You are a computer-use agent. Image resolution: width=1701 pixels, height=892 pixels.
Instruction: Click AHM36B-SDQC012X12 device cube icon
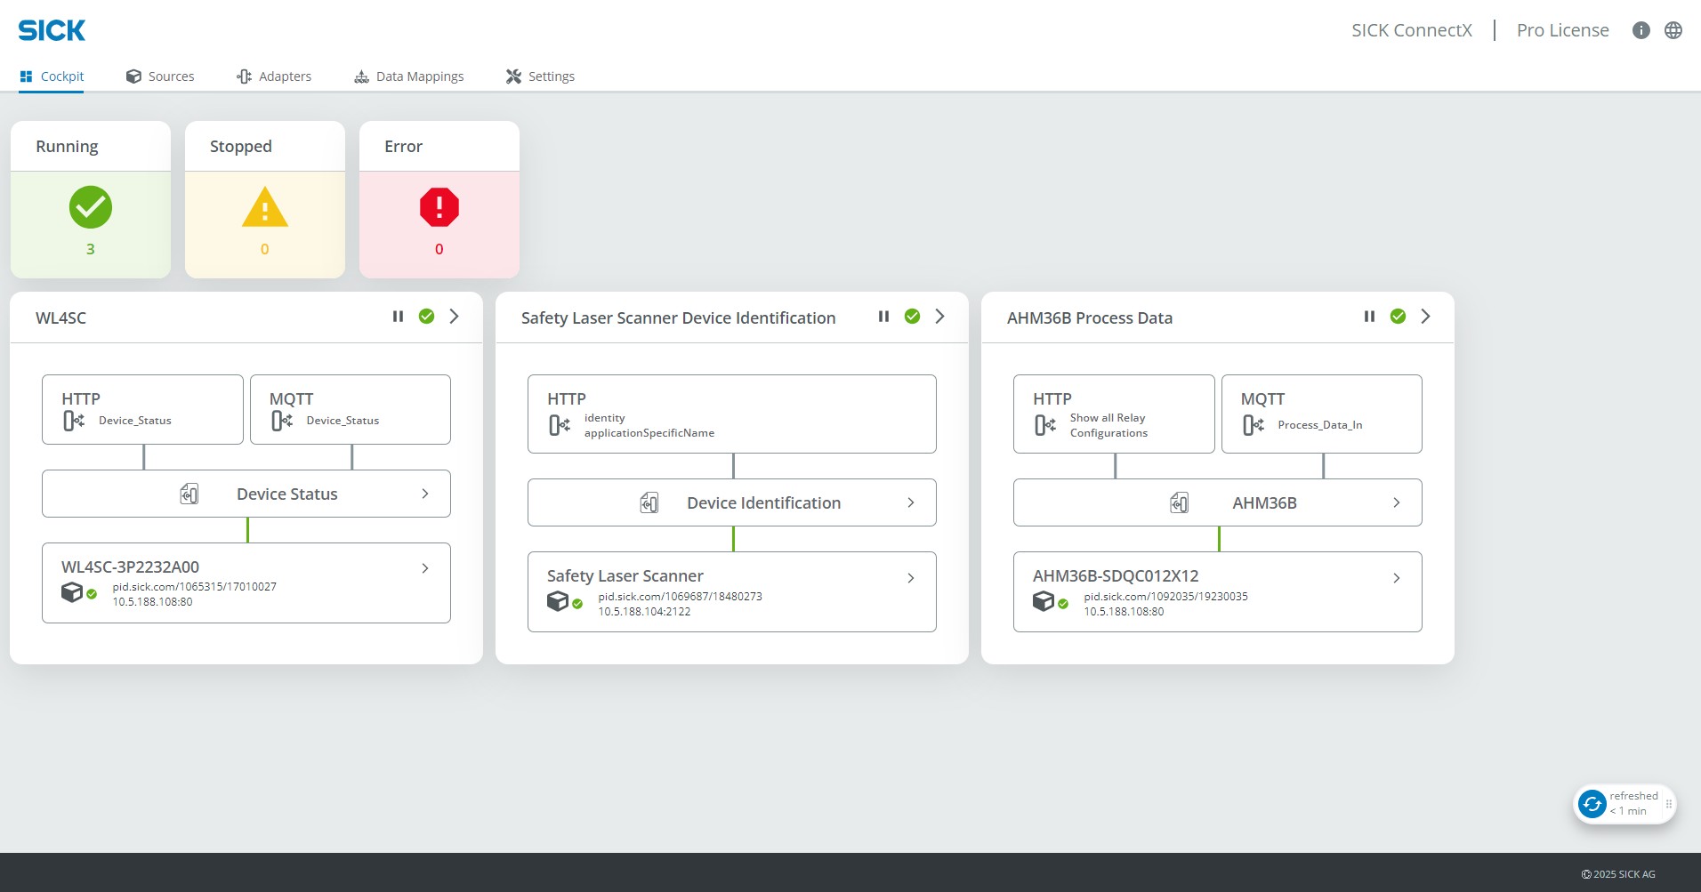pos(1044,601)
